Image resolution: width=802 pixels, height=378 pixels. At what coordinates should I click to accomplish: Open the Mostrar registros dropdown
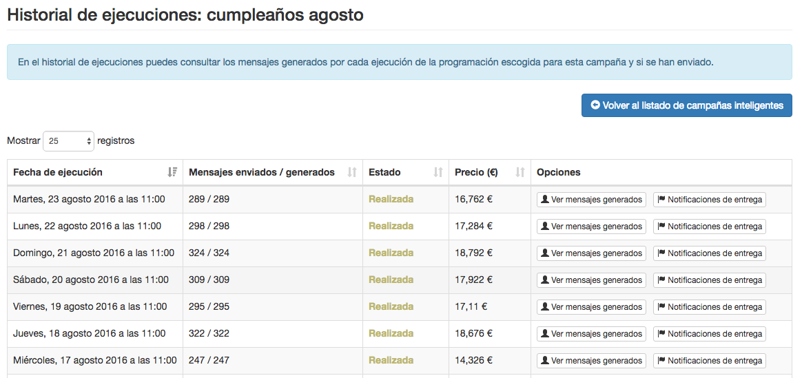[68, 141]
